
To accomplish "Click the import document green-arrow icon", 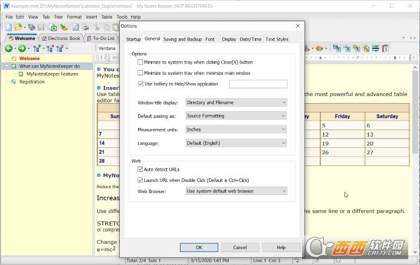I will [52, 27].
